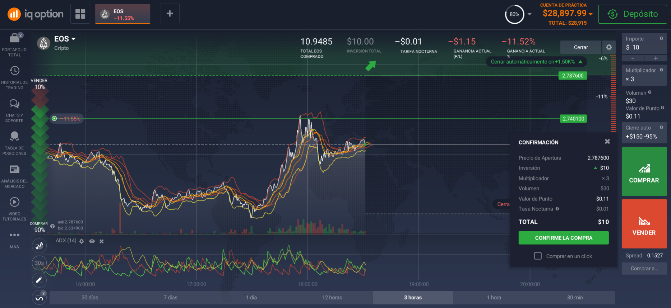
Task: Decrease Importe with the minus button
Action: click(x=633, y=58)
